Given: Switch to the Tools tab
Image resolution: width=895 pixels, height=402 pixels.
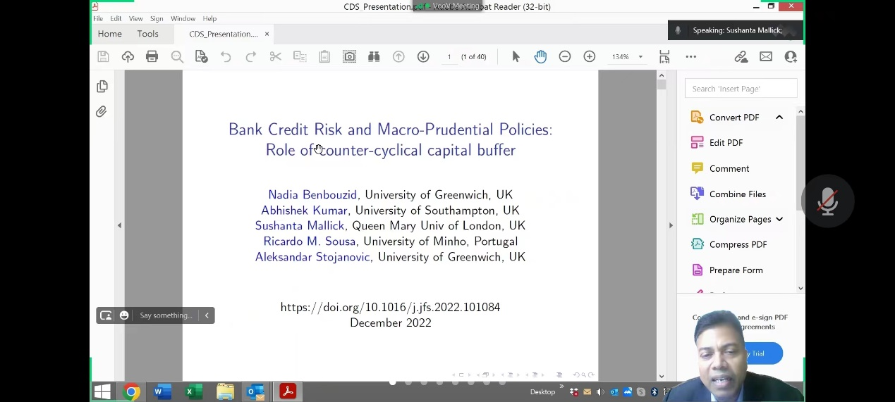Looking at the screenshot, I should [148, 34].
